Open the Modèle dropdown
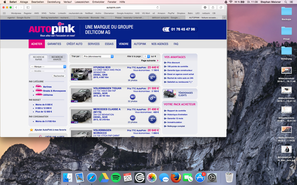This screenshot has width=297, height=185. pos(48,71)
